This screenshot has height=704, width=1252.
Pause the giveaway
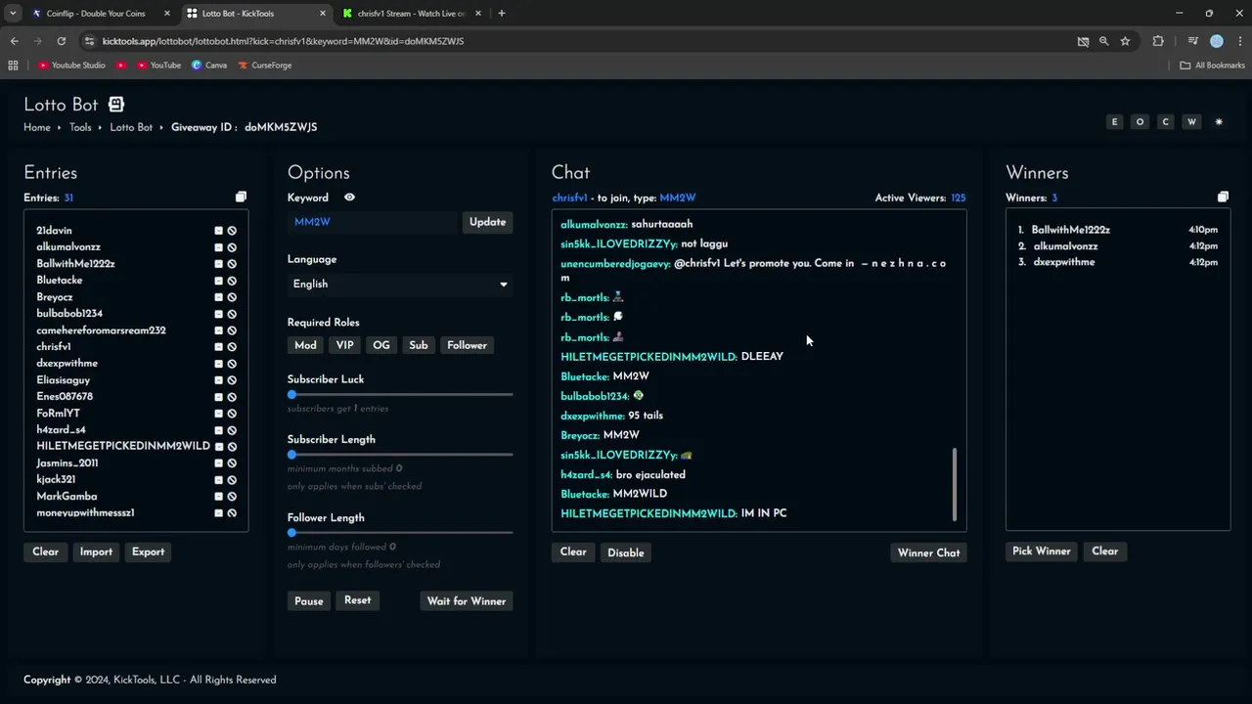coord(309,601)
